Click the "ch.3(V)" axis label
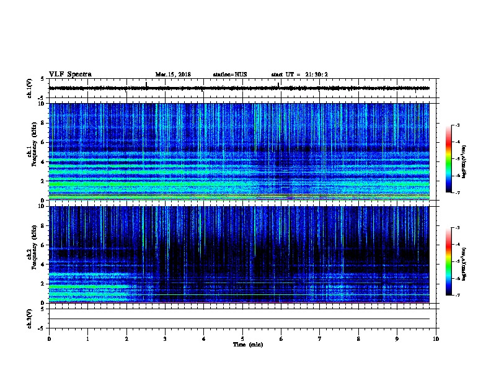The image size is (491, 380). click(30, 319)
